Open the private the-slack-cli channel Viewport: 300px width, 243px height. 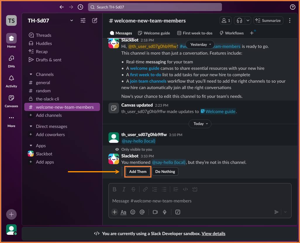(62, 99)
